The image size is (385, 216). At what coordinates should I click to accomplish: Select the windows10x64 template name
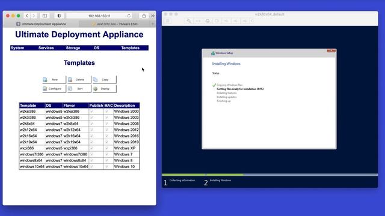pos(32,167)
